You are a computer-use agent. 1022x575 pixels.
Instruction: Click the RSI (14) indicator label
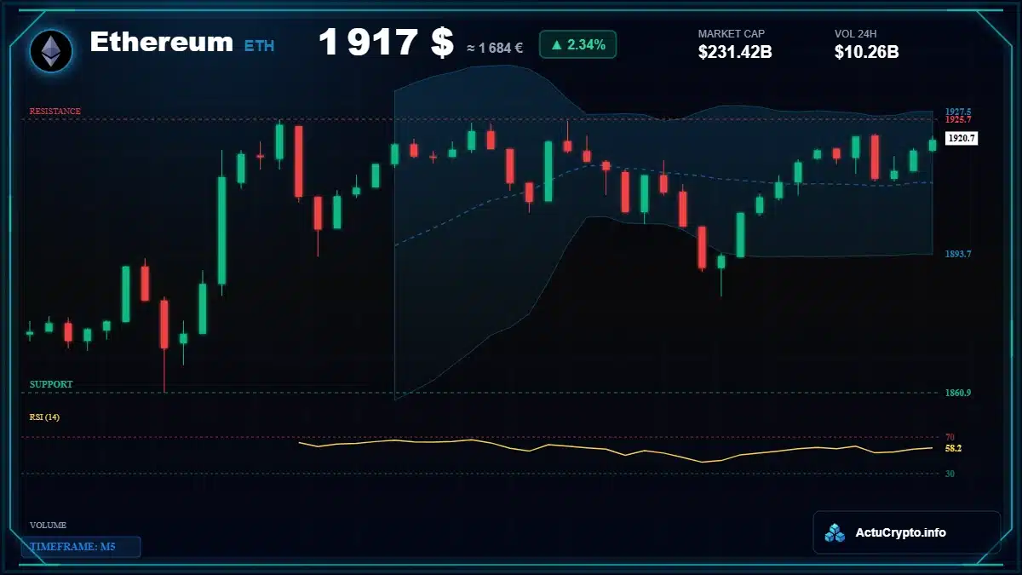point(44,417)
